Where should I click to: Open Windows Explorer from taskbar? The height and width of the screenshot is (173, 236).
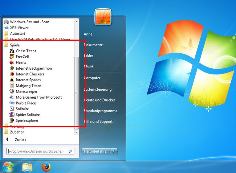pos(27,167)
